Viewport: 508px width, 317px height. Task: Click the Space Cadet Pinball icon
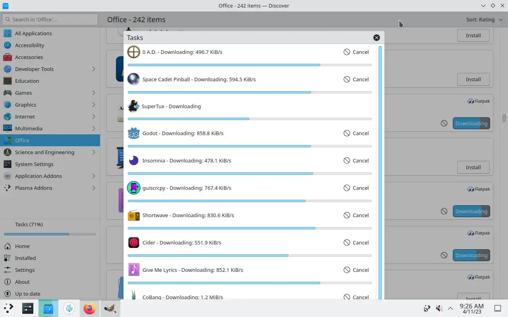[x=134, y=79]
